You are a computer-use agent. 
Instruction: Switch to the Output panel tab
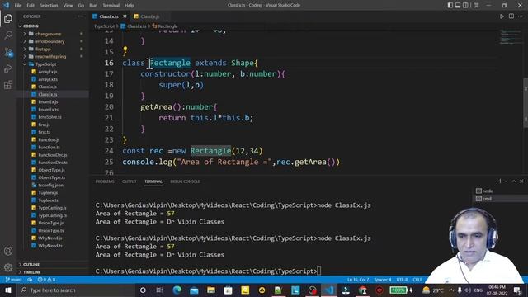(x=130, y=181)
